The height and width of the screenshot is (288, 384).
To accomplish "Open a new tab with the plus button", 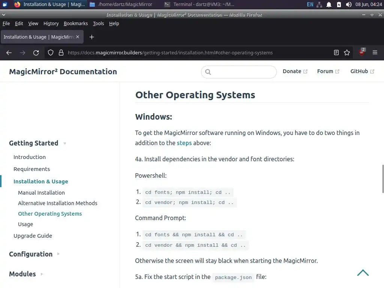I will [91, 37].
